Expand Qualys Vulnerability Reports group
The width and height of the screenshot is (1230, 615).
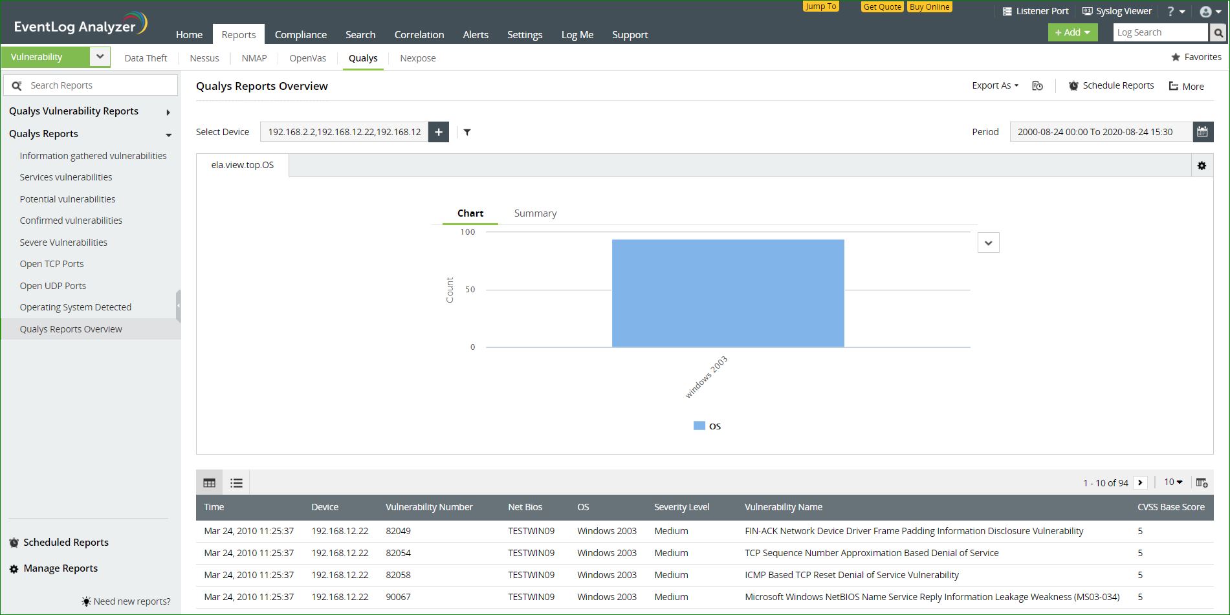(168, 112)
